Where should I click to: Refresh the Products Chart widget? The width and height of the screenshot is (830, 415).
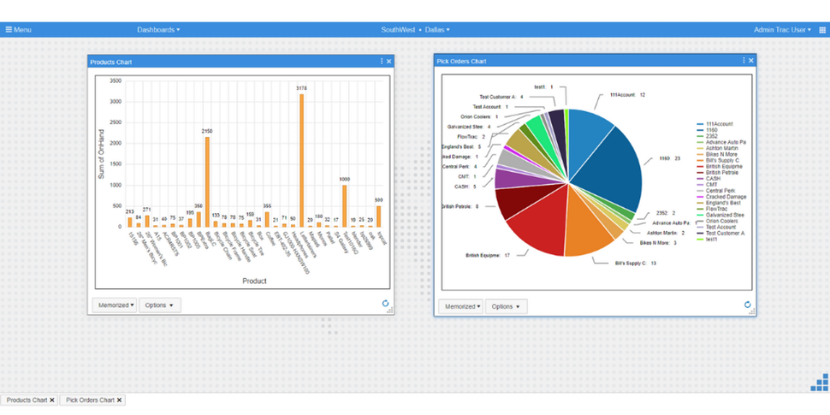(385, 303)
